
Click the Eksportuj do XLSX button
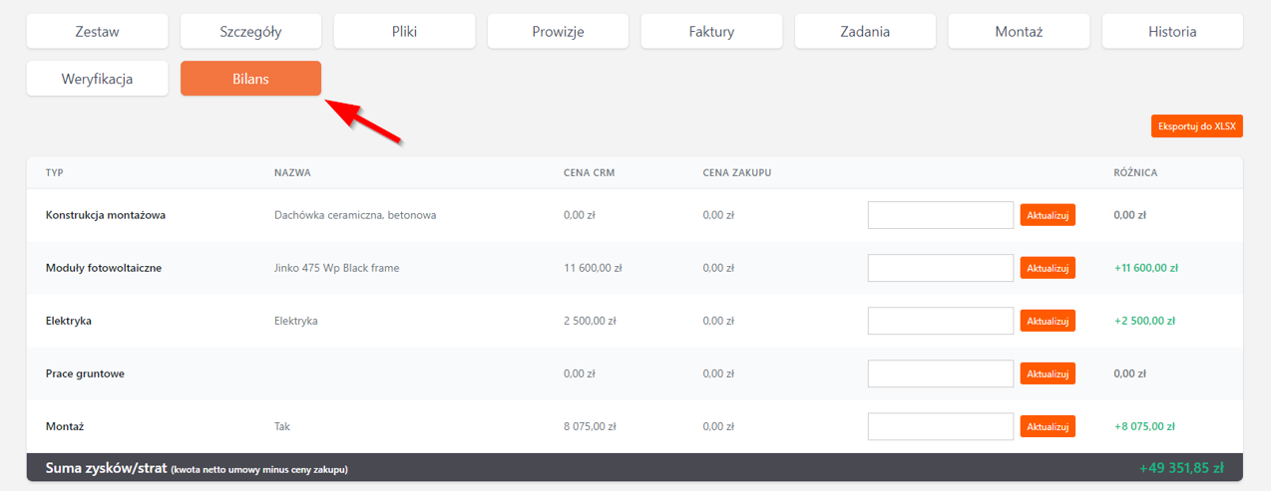(x=1196, y=126)
